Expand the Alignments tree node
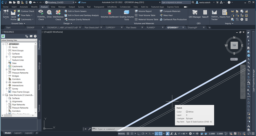Viewport: 256px width, 136px height. (x=7, y=57)
